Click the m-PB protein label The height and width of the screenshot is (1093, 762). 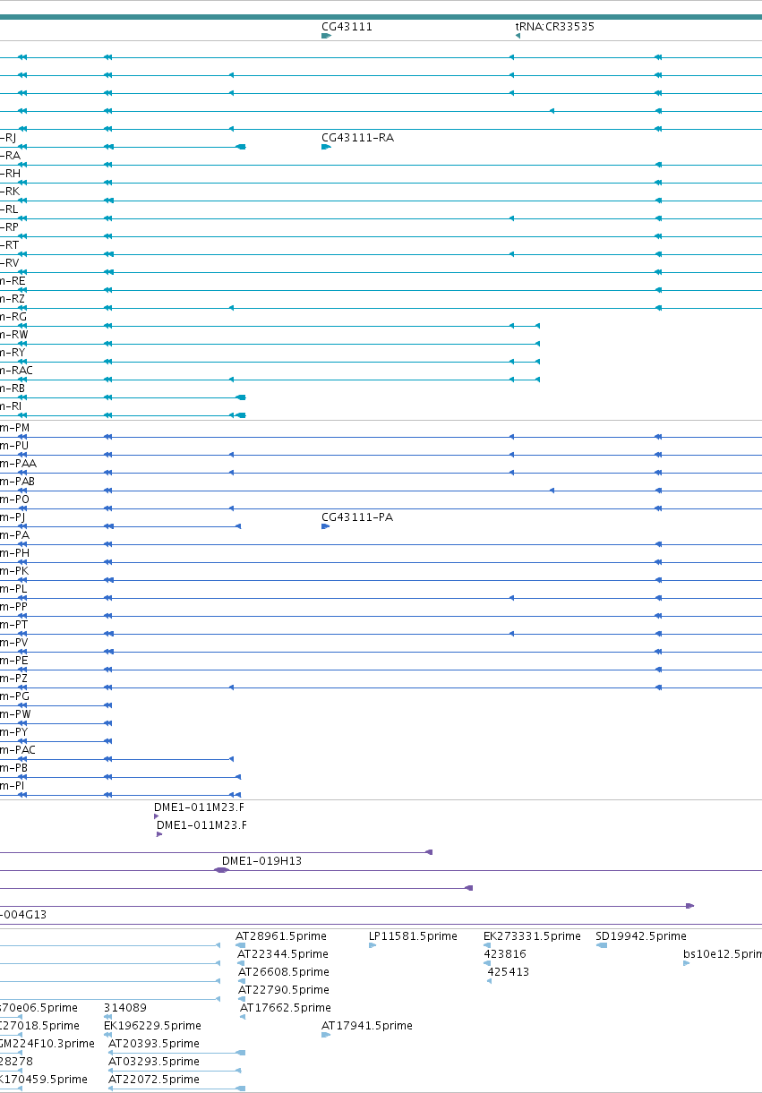14,768
